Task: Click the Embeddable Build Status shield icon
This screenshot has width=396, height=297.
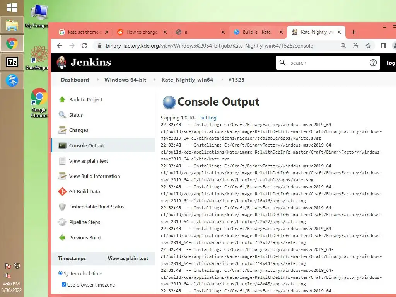Action: pyautogui.click(x=62, y=207)
